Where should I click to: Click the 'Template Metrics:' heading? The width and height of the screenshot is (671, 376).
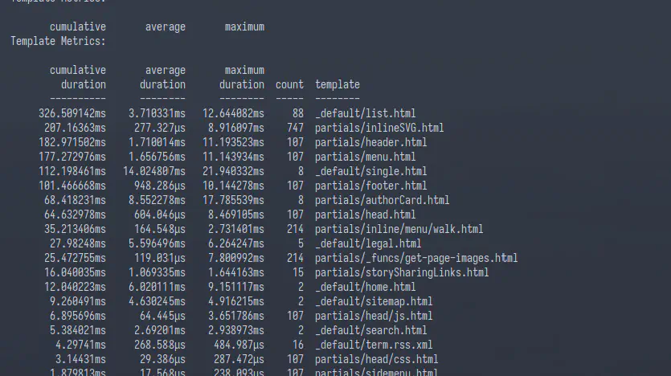point(58,42)
